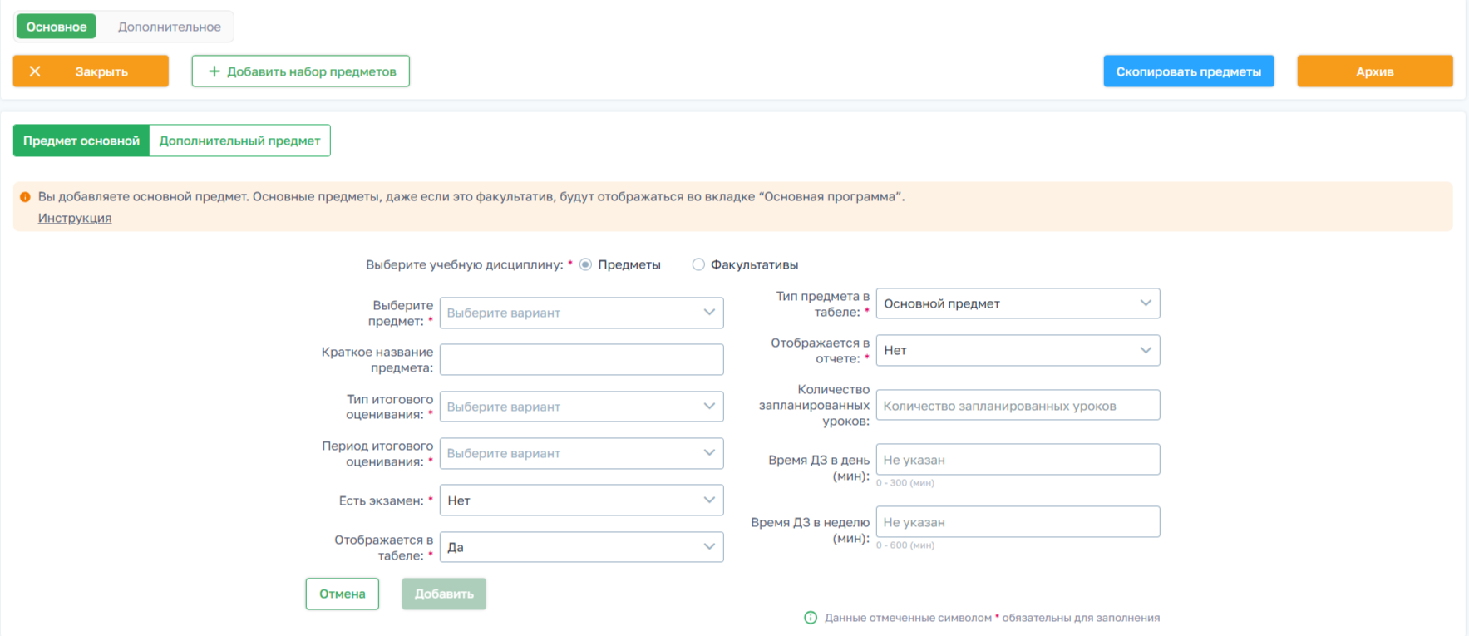Click Скопировать предметы button
Screen dimensions: 1469x636
[x=1189, y=71]
